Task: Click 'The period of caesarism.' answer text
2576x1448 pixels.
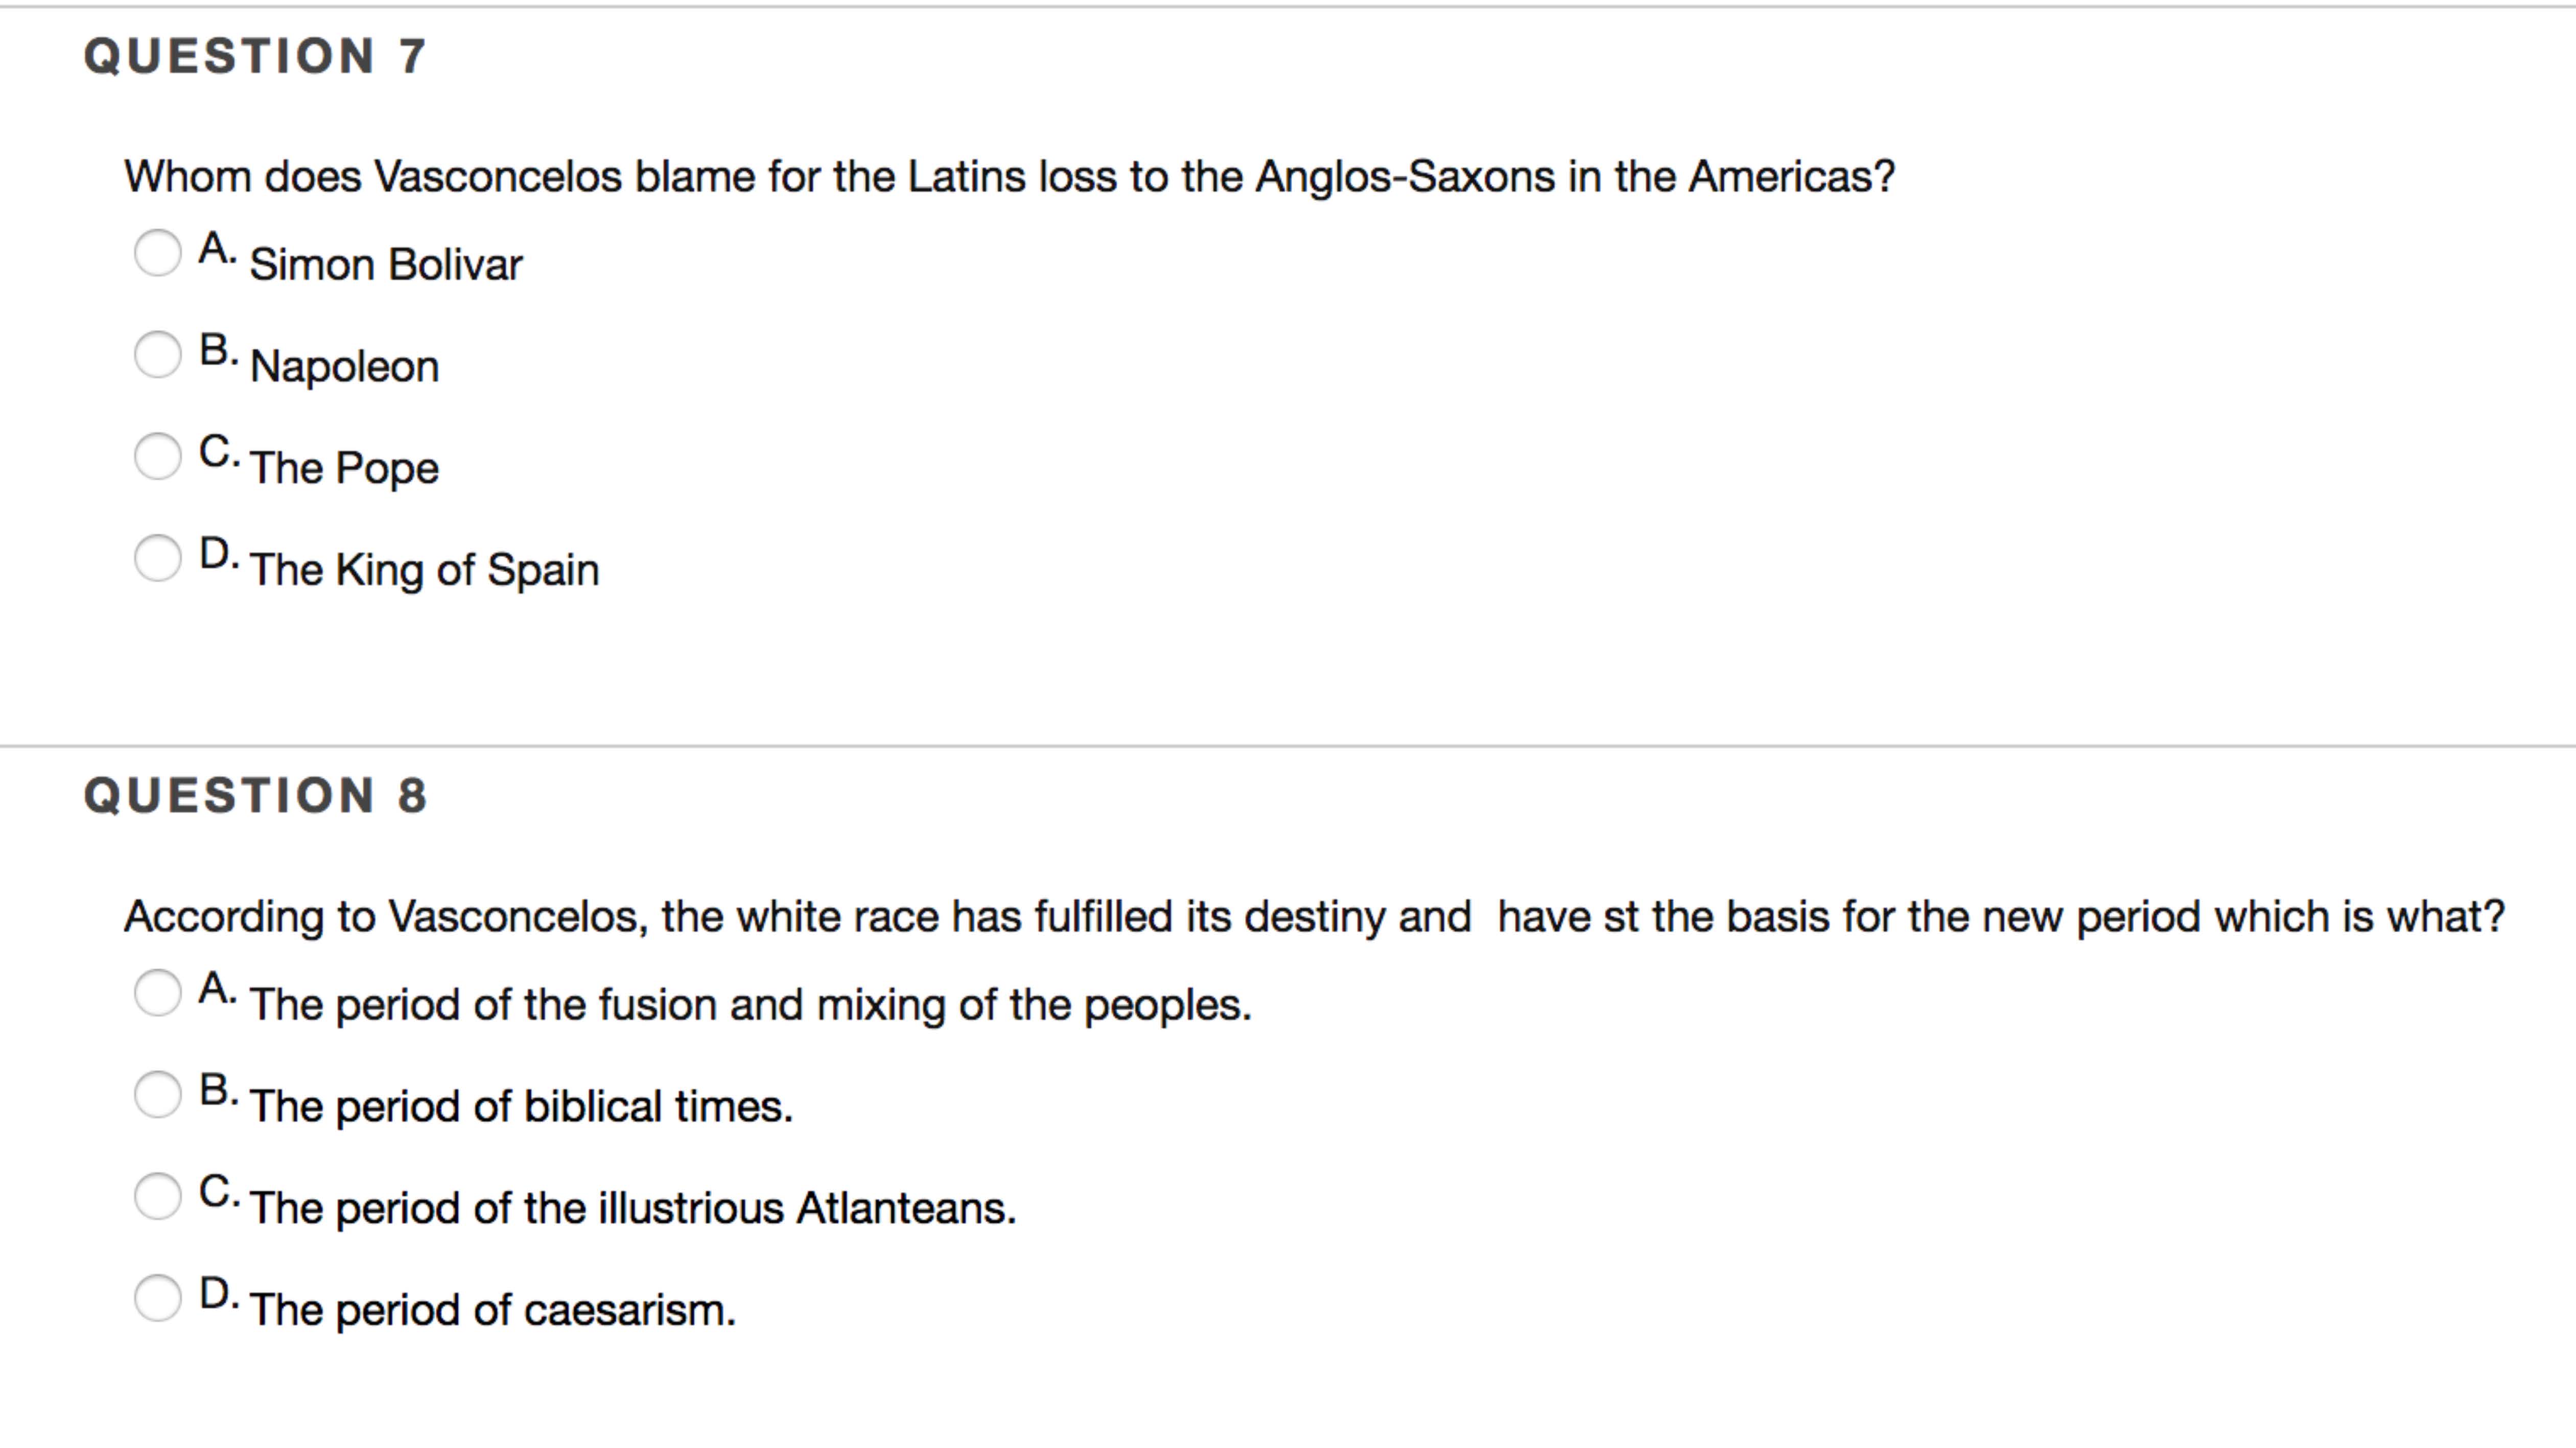Action: coord(492,1310)
